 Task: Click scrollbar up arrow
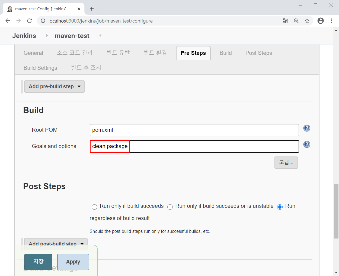point(336,30)
